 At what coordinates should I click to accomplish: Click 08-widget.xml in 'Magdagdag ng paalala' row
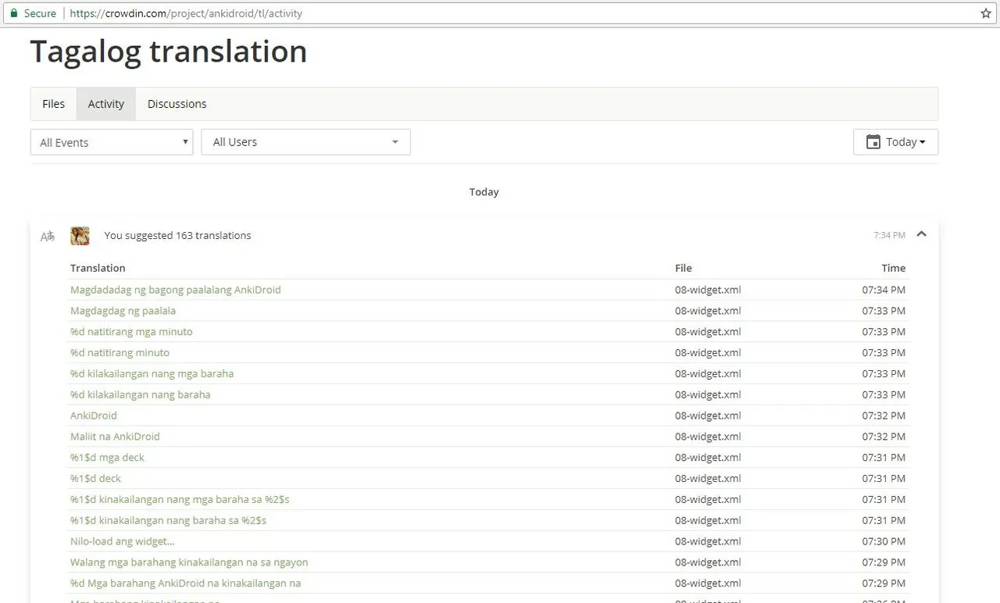(708, 311)
